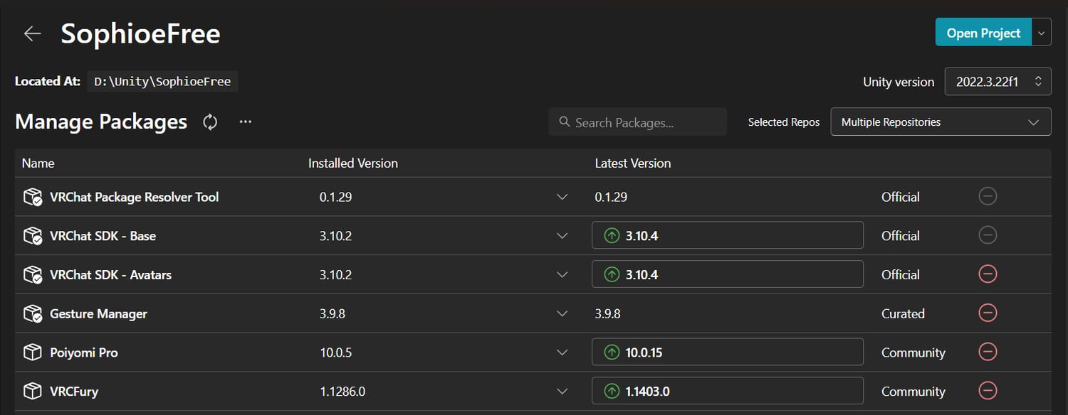
Task: Open the Multiple Repositories dropdown
Action: tap(941, 122)
